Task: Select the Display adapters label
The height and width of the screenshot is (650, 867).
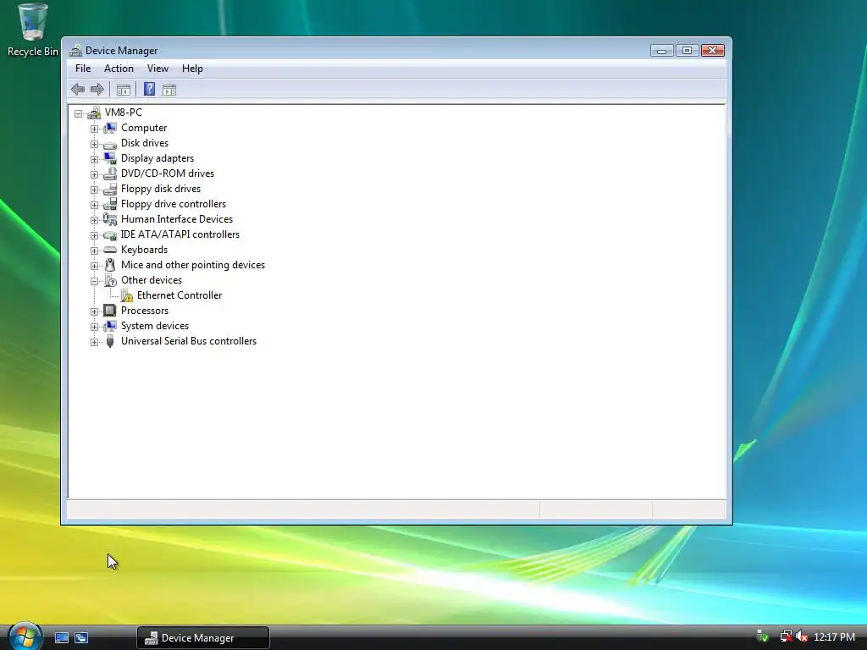Action: (x=157, y=158)
